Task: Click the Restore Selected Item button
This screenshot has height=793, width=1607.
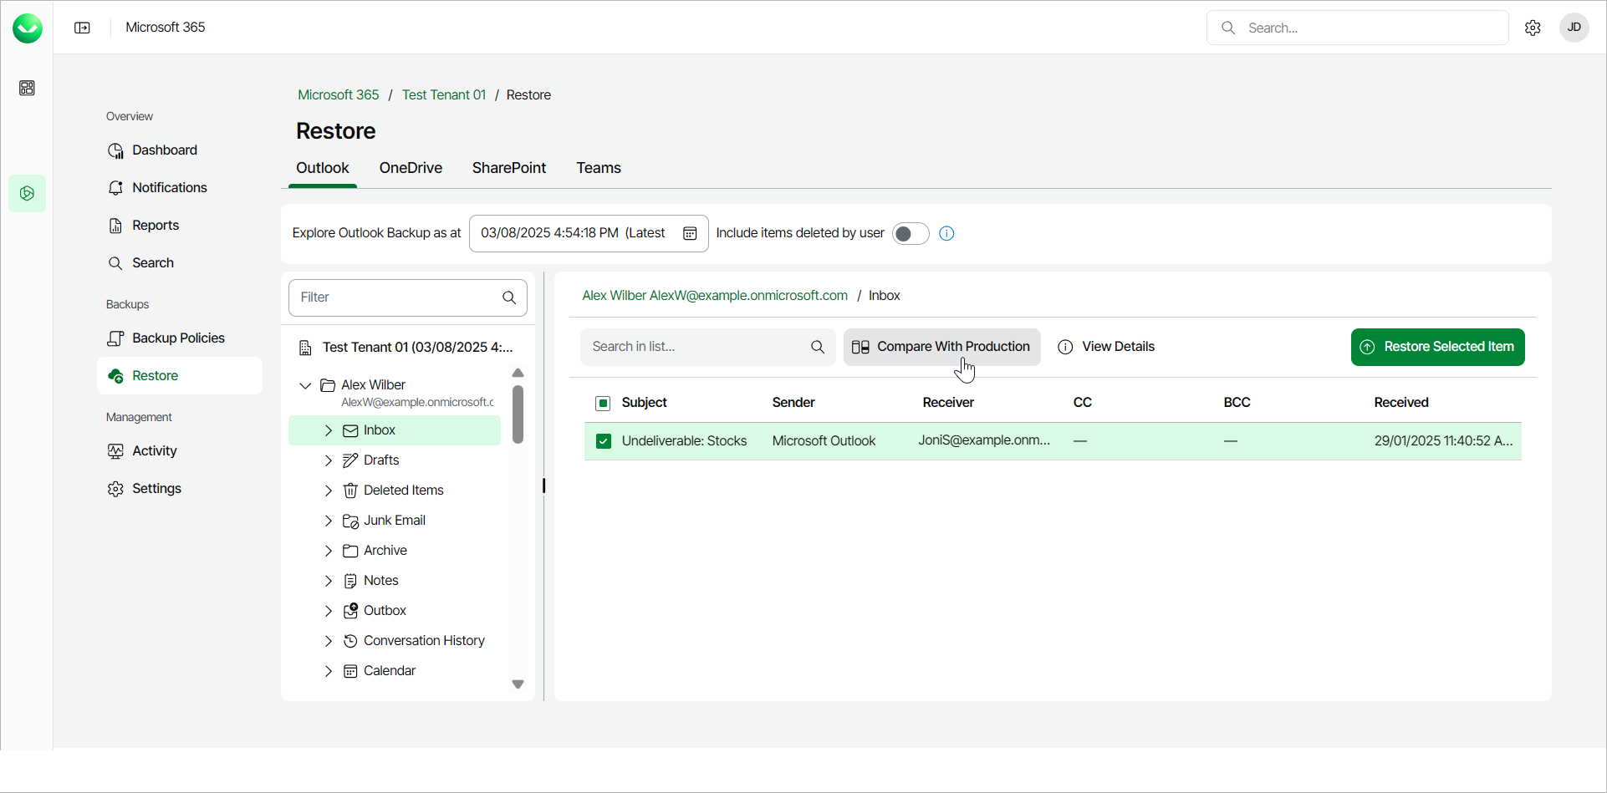Action: pos(1437,347)
